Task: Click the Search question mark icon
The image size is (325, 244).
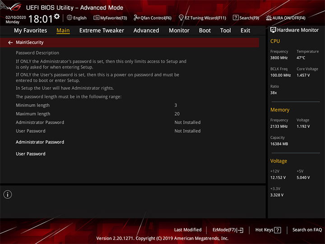Action: 236,18
